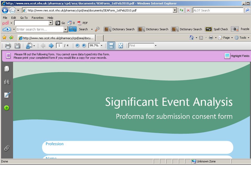Save a copy with the floppy disk icon

(x=17, y=46)
